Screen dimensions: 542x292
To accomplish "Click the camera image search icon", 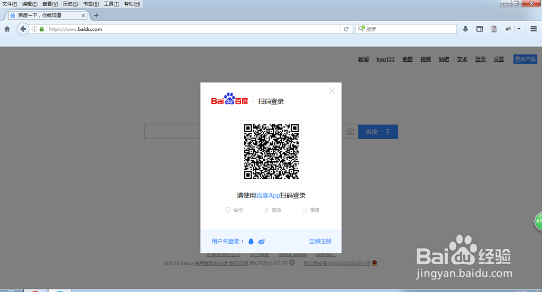I will click(x=350, y=132).
